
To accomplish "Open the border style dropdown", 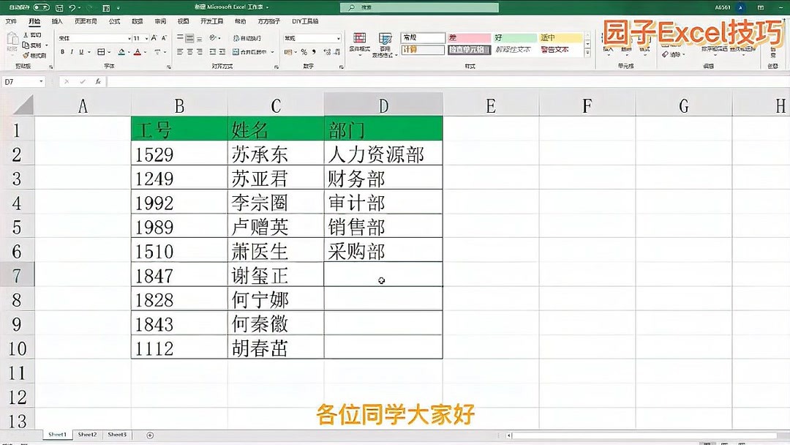I will click(x=110, y=51).
